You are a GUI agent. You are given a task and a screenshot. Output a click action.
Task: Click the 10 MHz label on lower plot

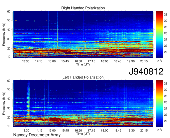click(x=9, y=126)
